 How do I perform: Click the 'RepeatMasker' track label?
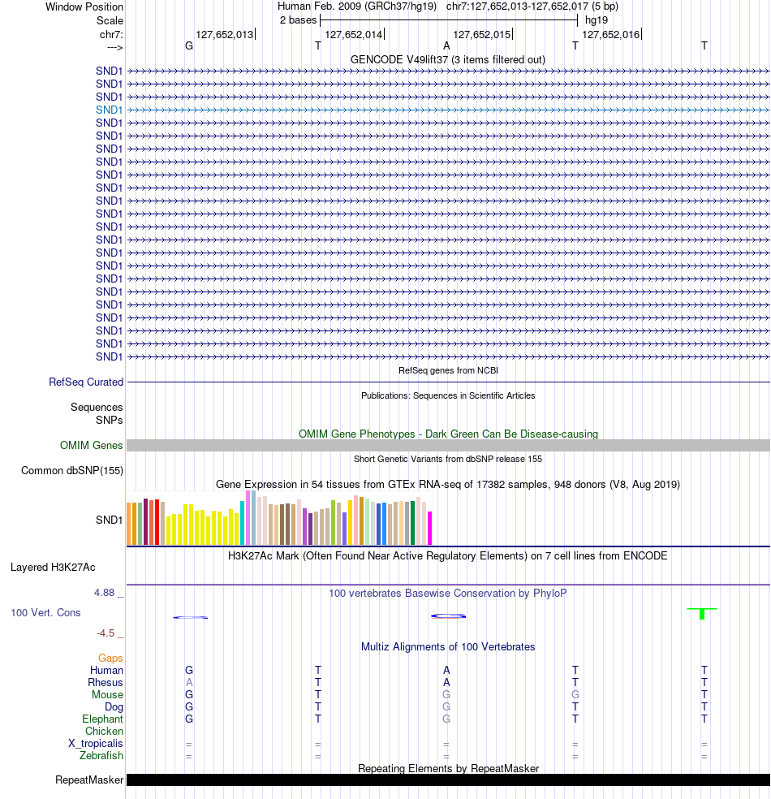pyautogui.click(x=89, y=780)
